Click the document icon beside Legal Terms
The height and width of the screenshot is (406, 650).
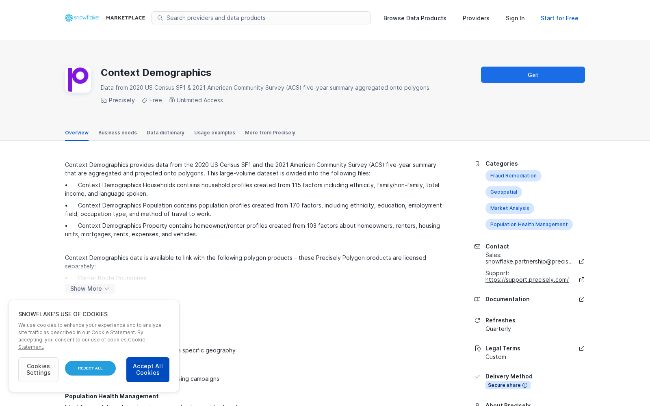478,348
